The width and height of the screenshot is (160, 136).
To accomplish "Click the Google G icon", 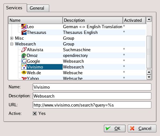I will (24, 61).
